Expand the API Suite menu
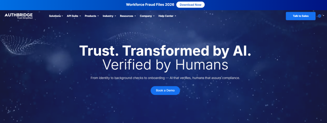Viewport: 327px width, 123px height. 74,16
